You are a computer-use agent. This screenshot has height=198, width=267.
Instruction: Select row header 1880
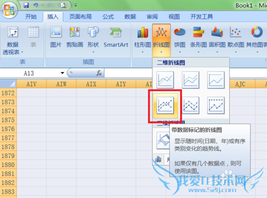tap(8, 165)
